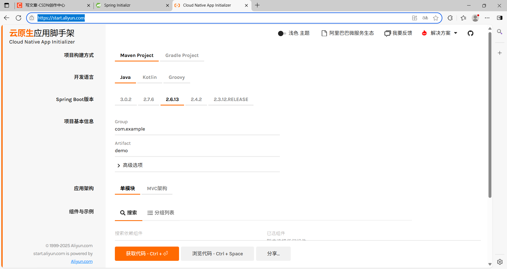Screen dimensions: 507x269
Task: Click the 云原生应用脚手架 site logo
Action: click(42, 37)
